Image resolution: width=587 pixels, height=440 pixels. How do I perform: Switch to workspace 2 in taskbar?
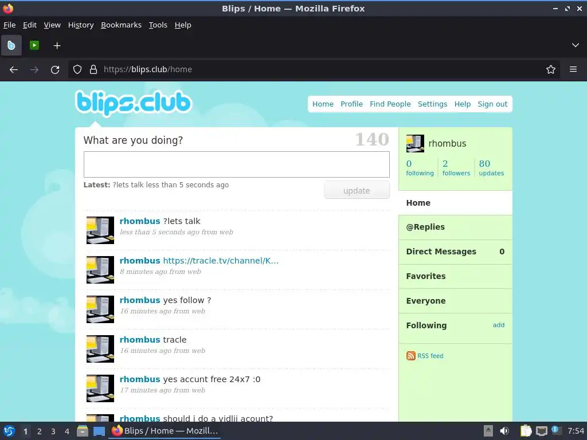click(39, 431)
